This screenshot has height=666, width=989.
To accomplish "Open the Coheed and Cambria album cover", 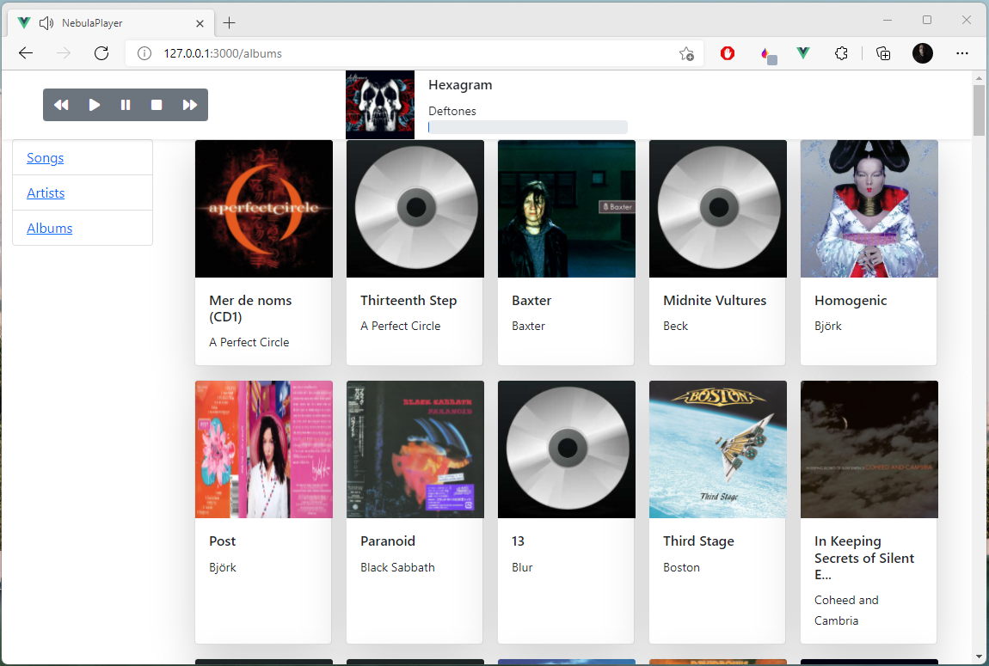I will (x=869, y=449).
